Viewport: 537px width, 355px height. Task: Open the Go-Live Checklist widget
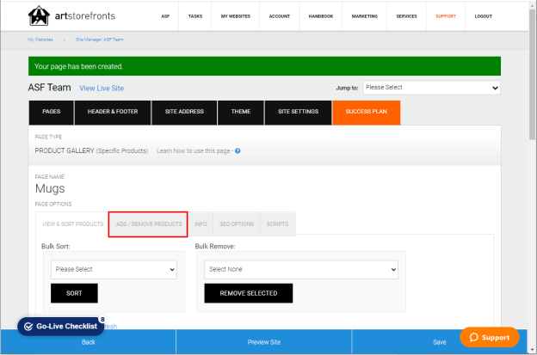(61, 327)
